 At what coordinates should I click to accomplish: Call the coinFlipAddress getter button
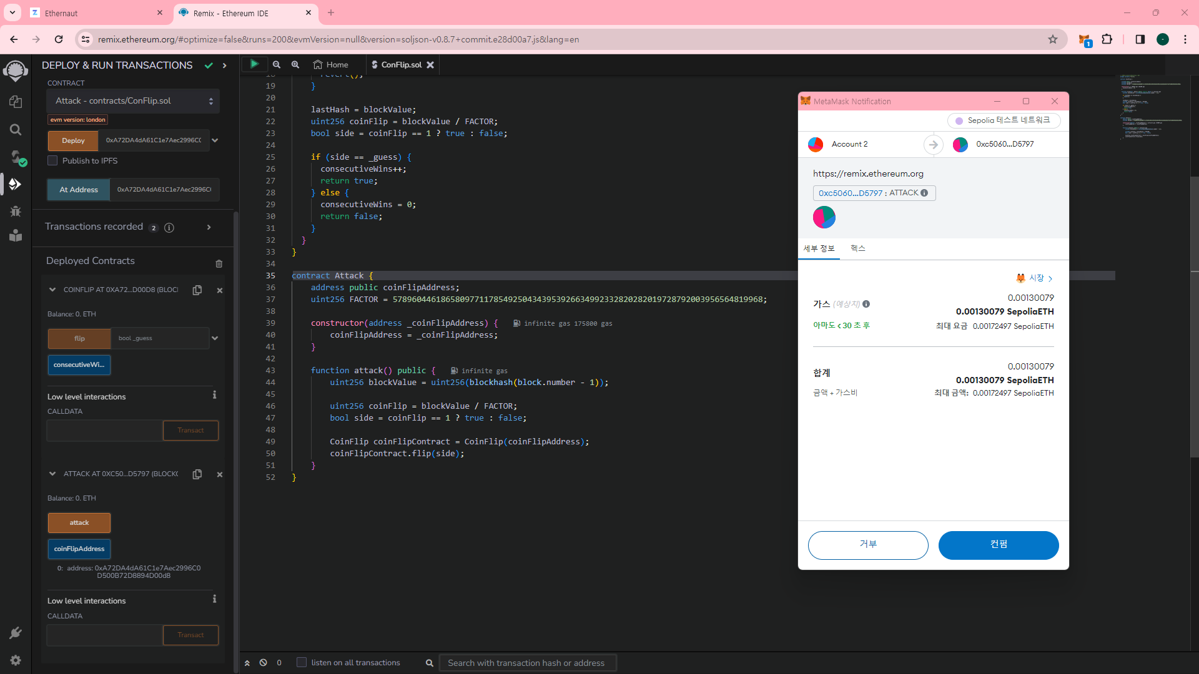pos(79,549)
